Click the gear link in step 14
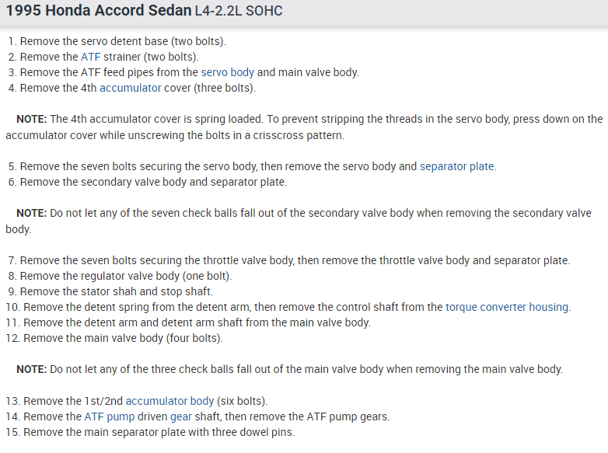The width and height of the screenshot is (608, 453). click(181, 416)
